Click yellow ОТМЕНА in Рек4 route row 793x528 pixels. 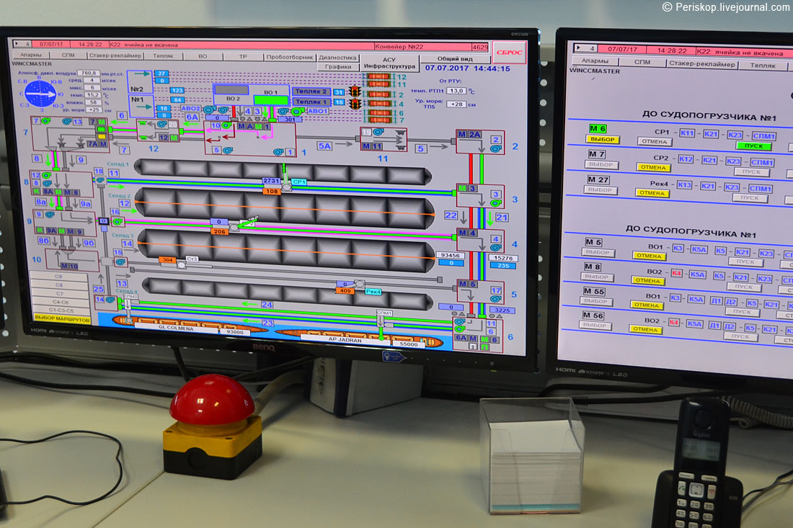pyautogui.click(x=652, y=193)
